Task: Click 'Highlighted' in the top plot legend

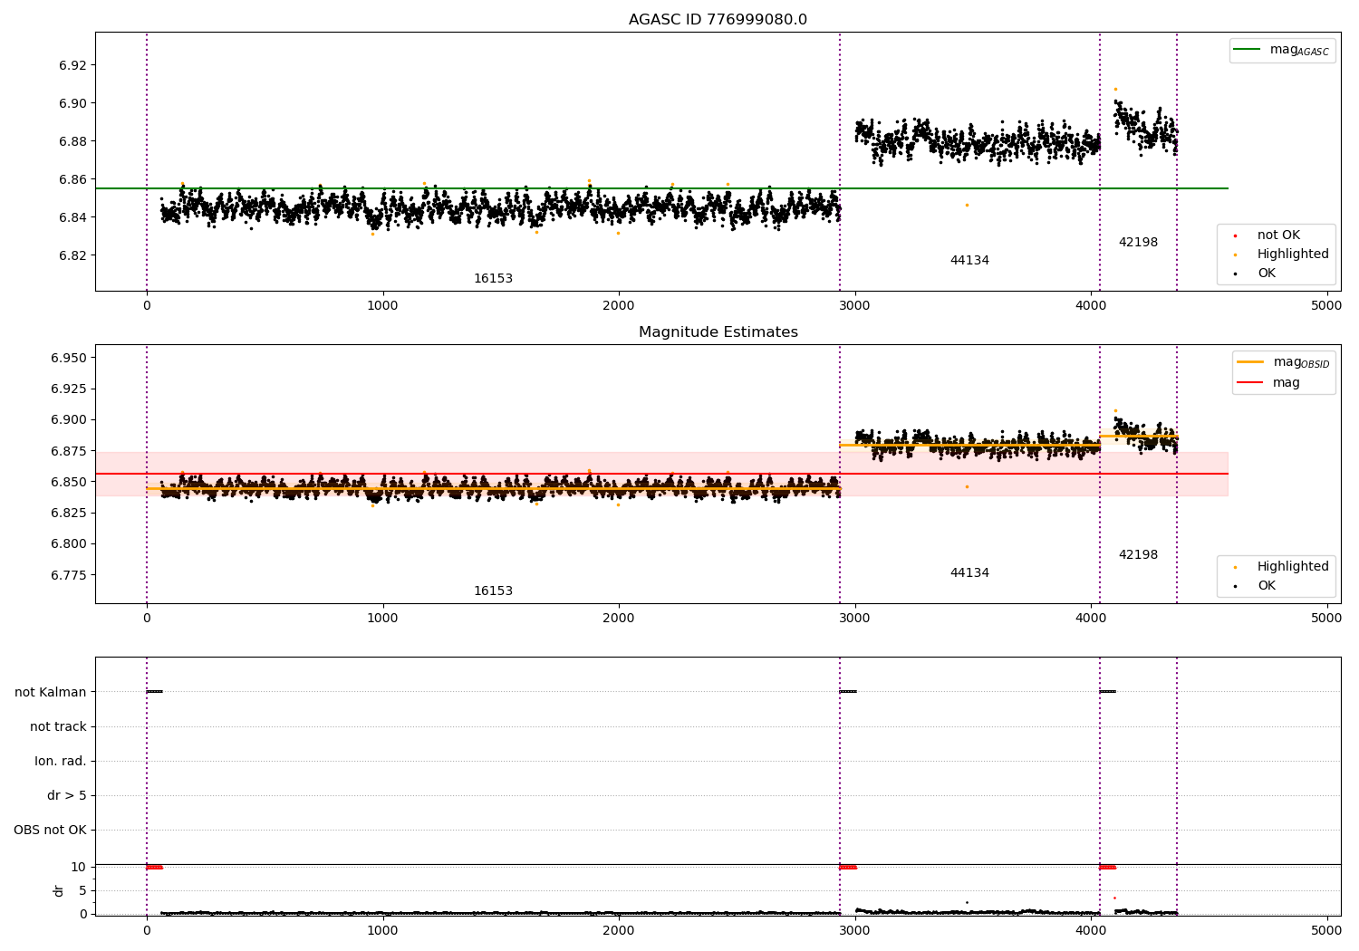Action: coord(1292,255)
